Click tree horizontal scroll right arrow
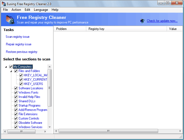Screen dimensions: 184x140 (45, 132)
